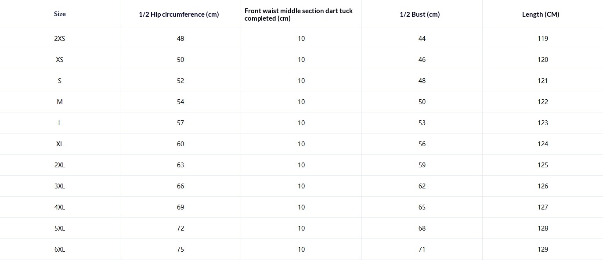Screen dimensions: 603x260
Task: Click dart tuck value 10 in row S
Action: [301, 81]
